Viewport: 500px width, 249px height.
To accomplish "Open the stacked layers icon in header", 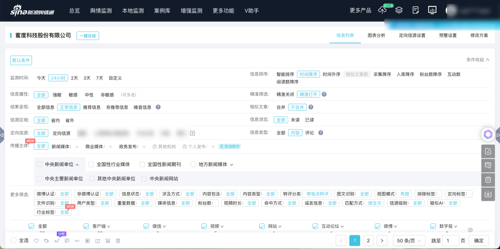I will (x=399, y=11).
